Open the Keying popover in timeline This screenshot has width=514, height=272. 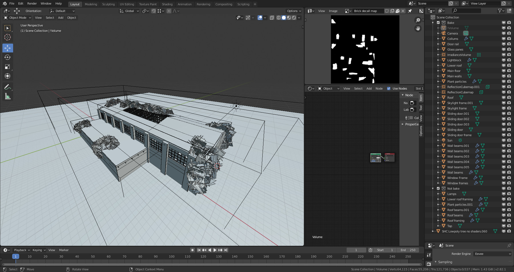click(39, 250)
